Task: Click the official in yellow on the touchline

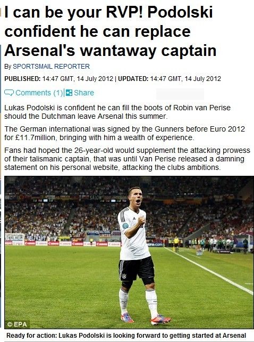Action: (176, 244)
